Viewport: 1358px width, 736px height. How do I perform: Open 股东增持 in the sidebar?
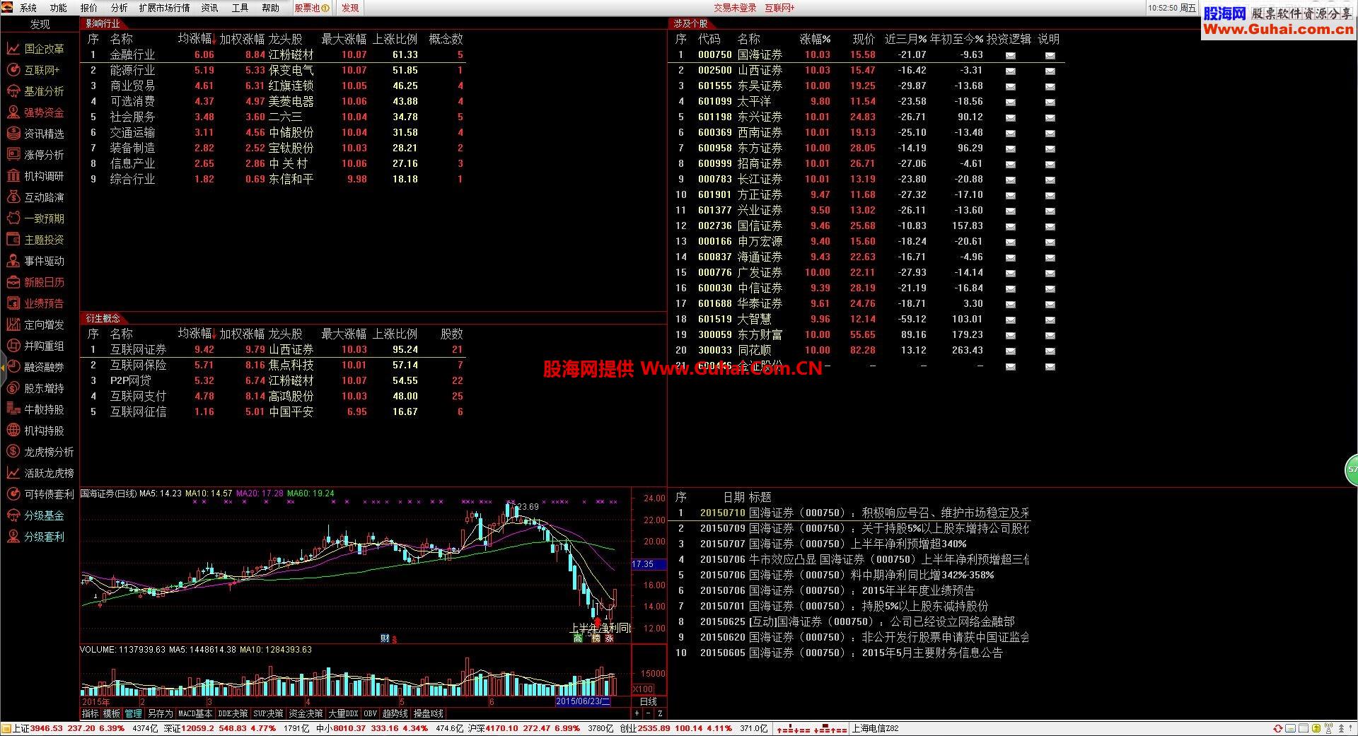[x=35, y=388]
